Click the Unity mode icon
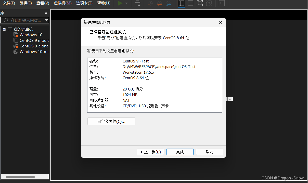This screenshot has height=183, width=308. coord(209,3)
